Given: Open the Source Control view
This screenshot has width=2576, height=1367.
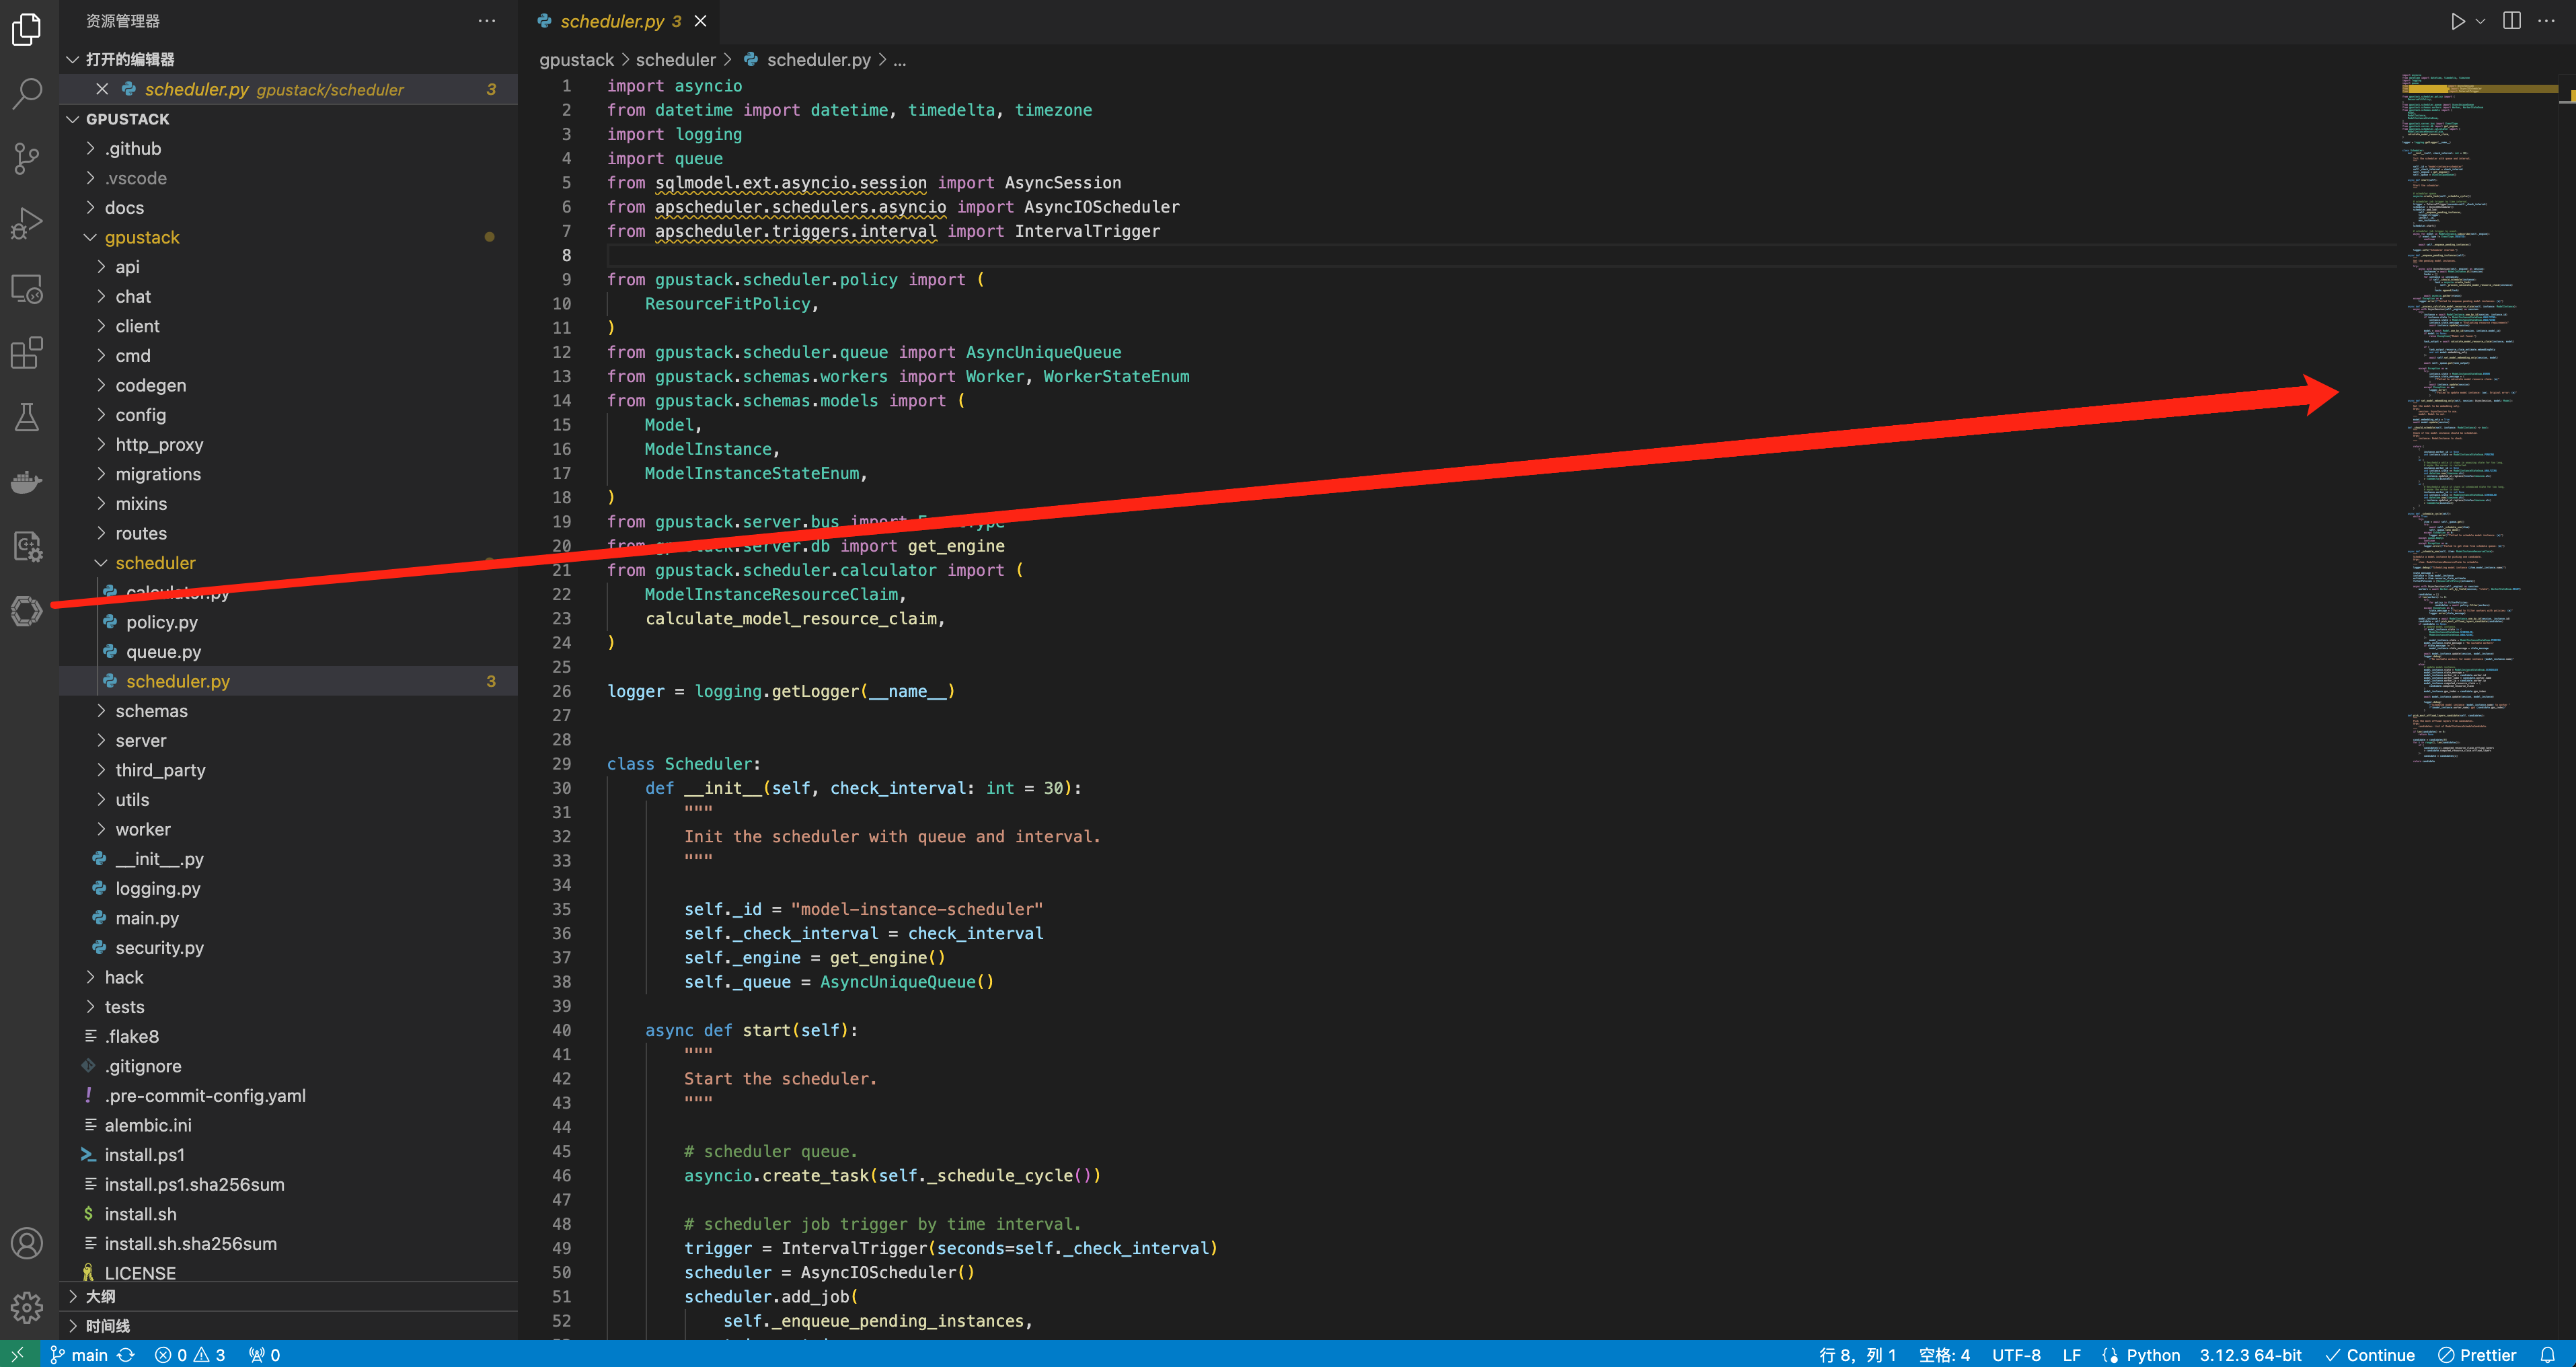Looking at the screenshot, I should pos(27,158).
